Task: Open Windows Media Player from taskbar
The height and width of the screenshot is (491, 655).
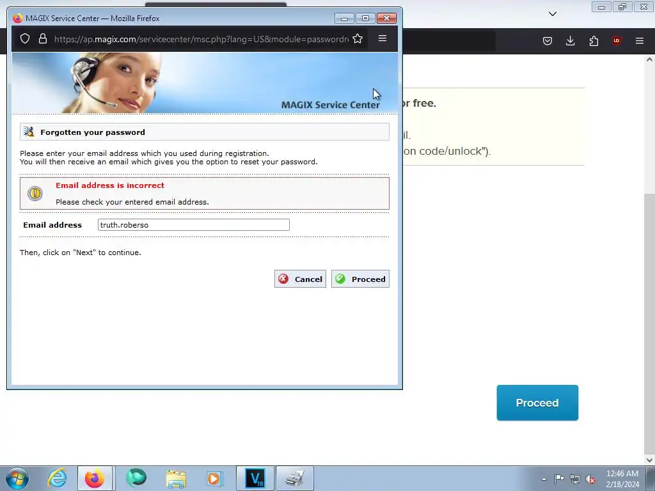Action: (x=215, y=478)
